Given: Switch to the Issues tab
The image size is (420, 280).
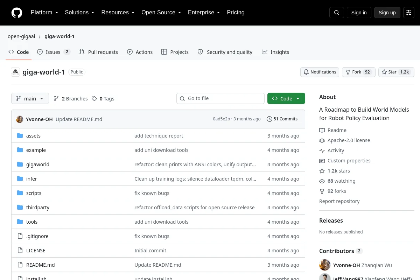Looking at the screenshot, I should [54, 52].
